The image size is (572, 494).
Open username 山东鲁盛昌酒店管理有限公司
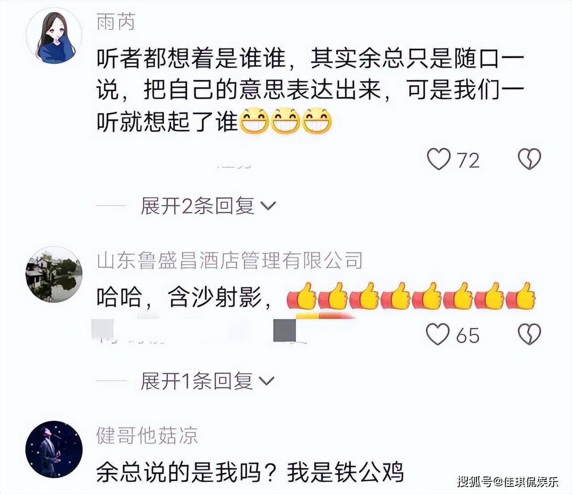229,260
